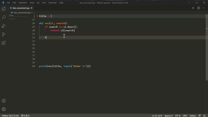Show errors and warnings count
The image size is (208, 117).
[x=25, y=116]
